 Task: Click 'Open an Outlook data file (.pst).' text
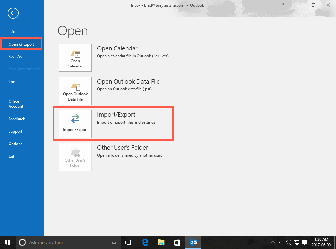pyautogui.click(x=125, y=89)
